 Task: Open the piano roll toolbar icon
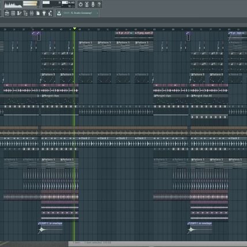19,13
